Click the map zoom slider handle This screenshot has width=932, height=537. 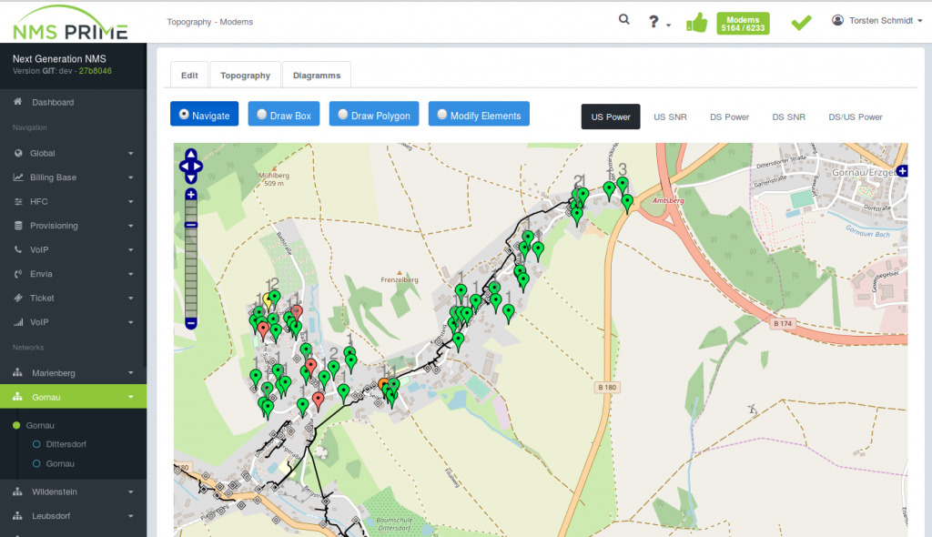coord(191,225)
